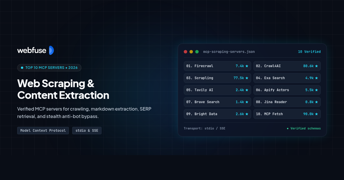Click the Webfuse blue logo icon
344x180 pixels.
click(51, 50)
